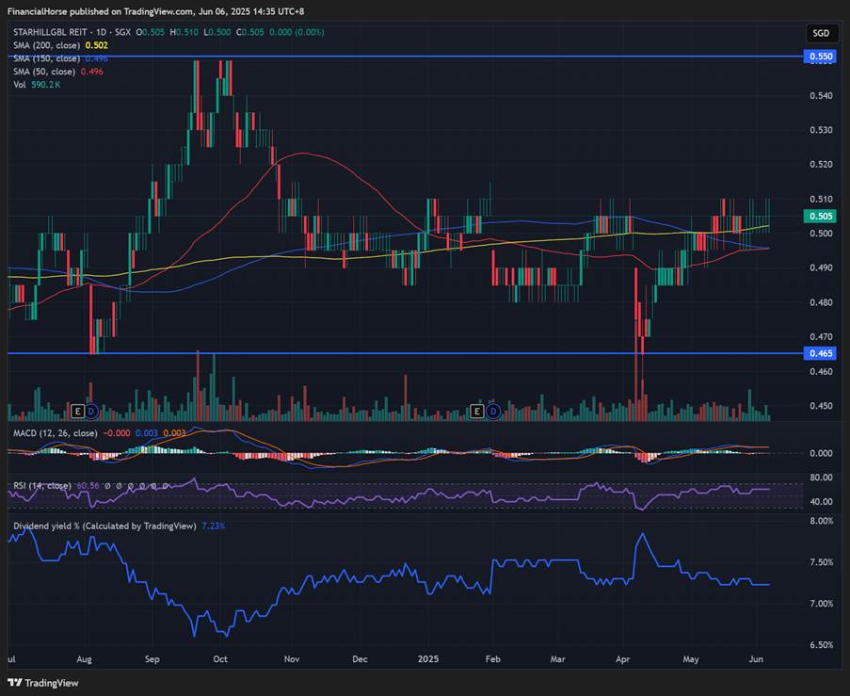Click the Dec label on the time axis
This screenshot has width=850, height=696.
point(360,659)
